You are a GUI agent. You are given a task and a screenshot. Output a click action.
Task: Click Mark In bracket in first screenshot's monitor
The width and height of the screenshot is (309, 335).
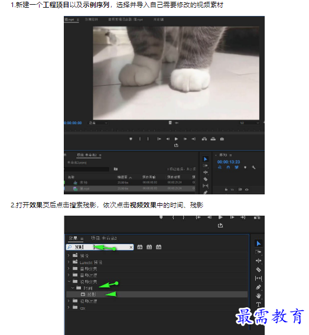point(140,139)
